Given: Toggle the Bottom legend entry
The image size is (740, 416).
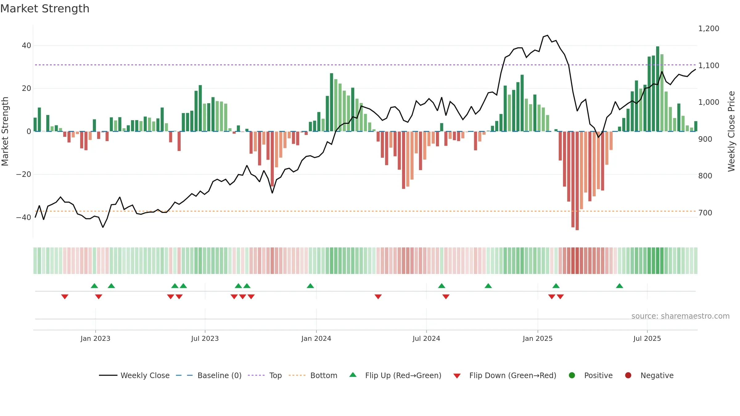Looking at the screenshot, I should [313, 375].
